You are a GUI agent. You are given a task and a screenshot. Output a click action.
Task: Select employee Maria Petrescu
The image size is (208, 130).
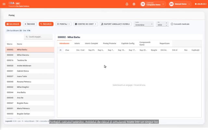point(30,108)
